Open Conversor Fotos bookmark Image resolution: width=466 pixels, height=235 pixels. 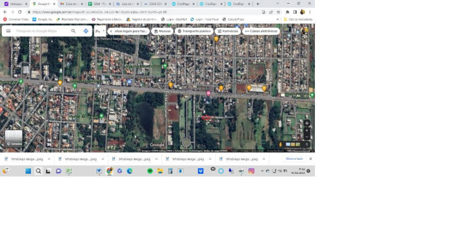16,19
